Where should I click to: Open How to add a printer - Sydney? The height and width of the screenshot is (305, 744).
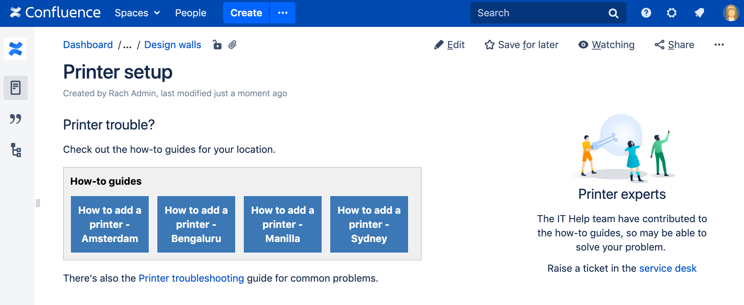click(369, 224)
